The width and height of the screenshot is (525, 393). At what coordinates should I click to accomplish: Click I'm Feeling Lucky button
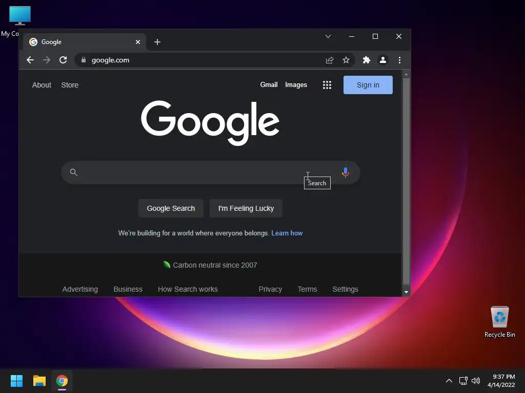coord(246,208)
